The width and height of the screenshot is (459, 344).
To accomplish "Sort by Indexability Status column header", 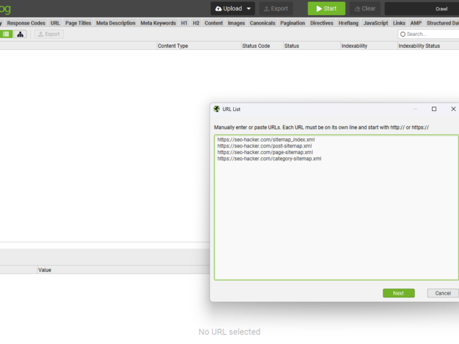I will (x=428, y=46).
